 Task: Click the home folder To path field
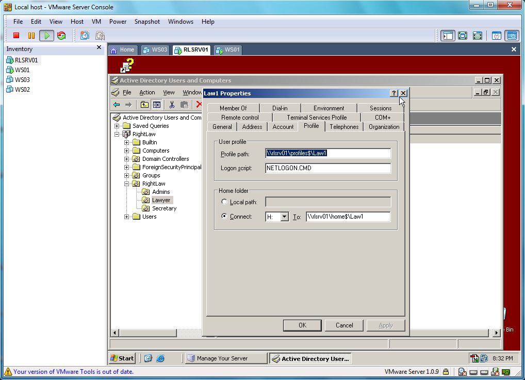pyautogui.click(x=348, y=217)
